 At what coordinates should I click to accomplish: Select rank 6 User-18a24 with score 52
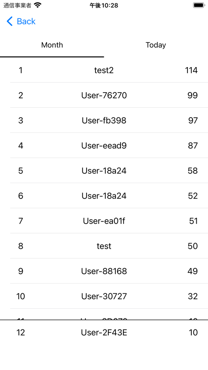(104, 196)
